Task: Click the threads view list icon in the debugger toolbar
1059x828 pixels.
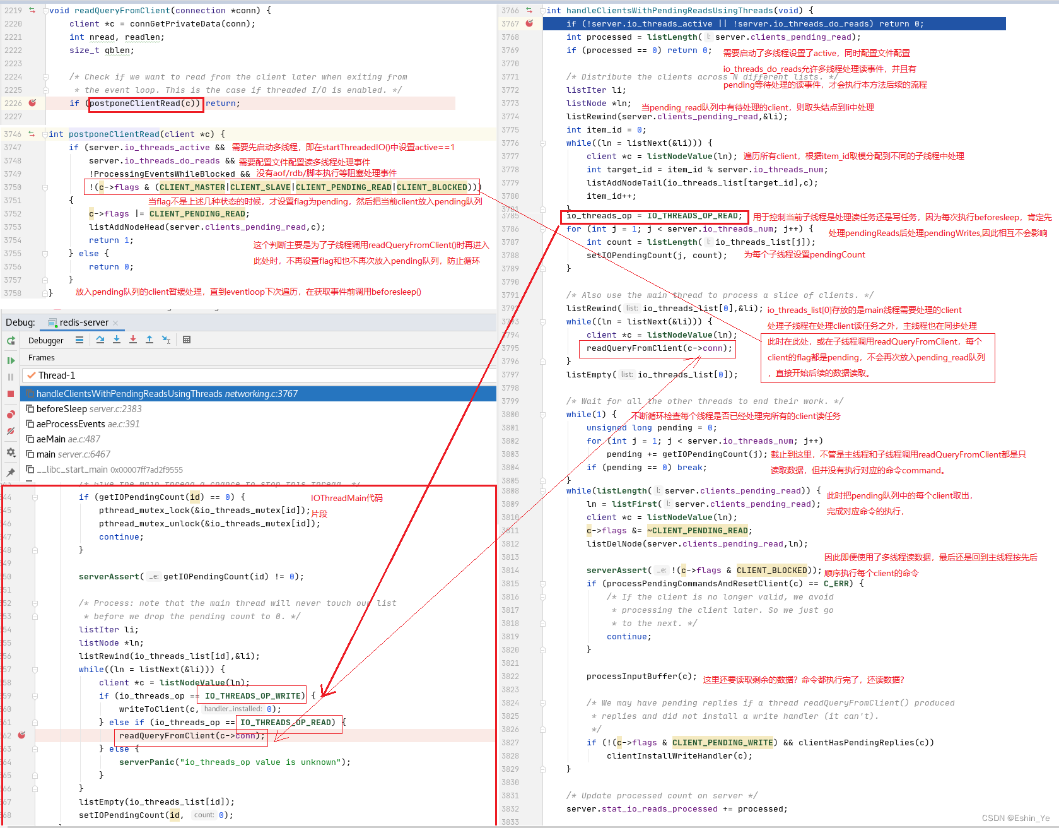Action: click(x=79, y=340)
